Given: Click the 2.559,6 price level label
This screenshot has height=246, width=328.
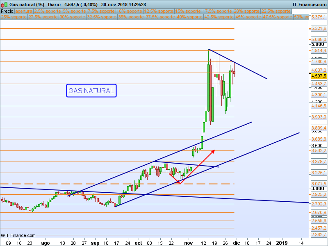Looking at the screenshot, I should click(319, 221).
